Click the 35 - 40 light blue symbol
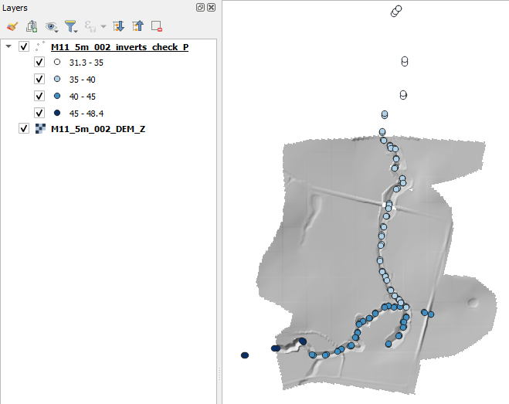 (x=57, y=80)
